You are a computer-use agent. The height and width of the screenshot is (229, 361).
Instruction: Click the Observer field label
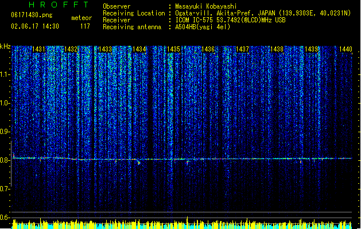117,6
